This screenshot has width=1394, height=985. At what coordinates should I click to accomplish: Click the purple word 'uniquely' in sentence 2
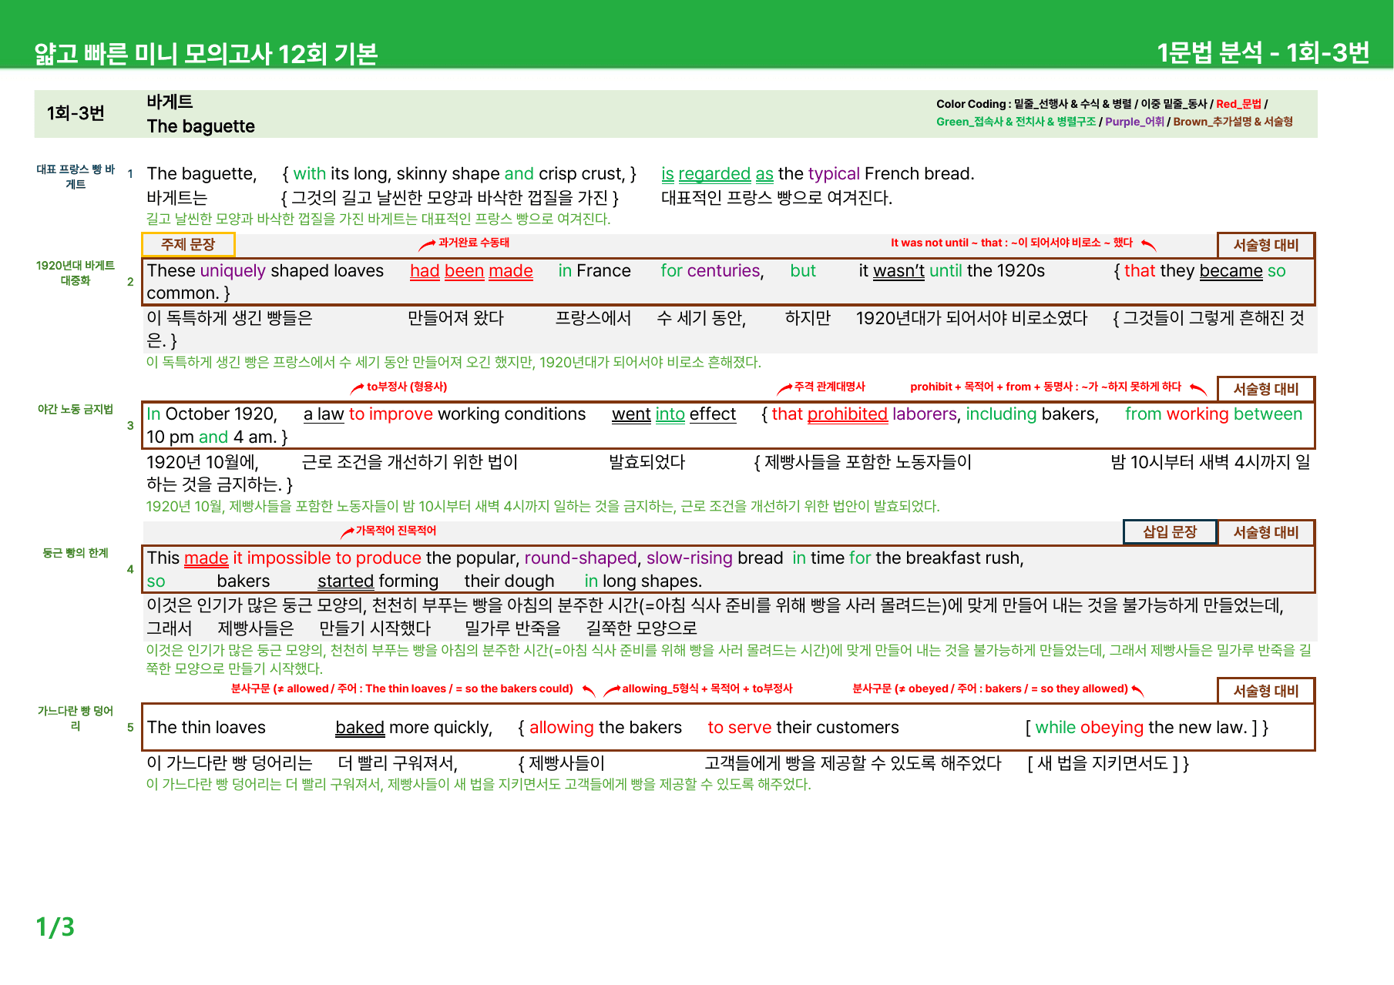point(233,271)
